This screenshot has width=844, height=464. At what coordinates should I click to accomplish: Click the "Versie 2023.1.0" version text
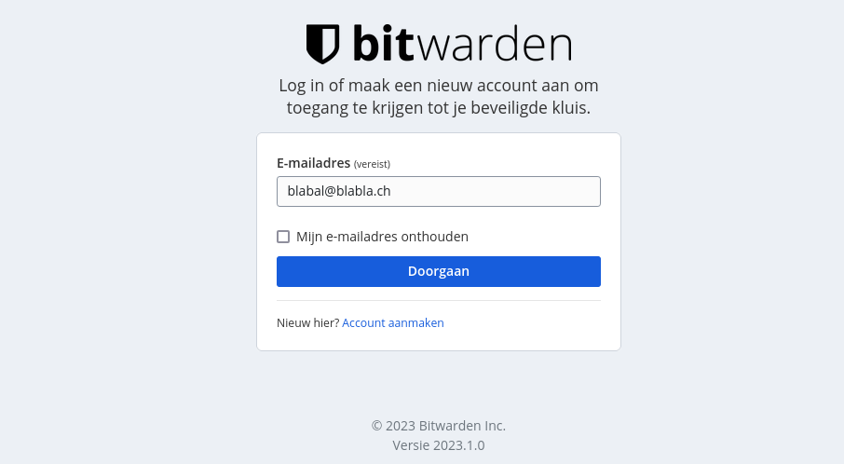pos(438,445)
